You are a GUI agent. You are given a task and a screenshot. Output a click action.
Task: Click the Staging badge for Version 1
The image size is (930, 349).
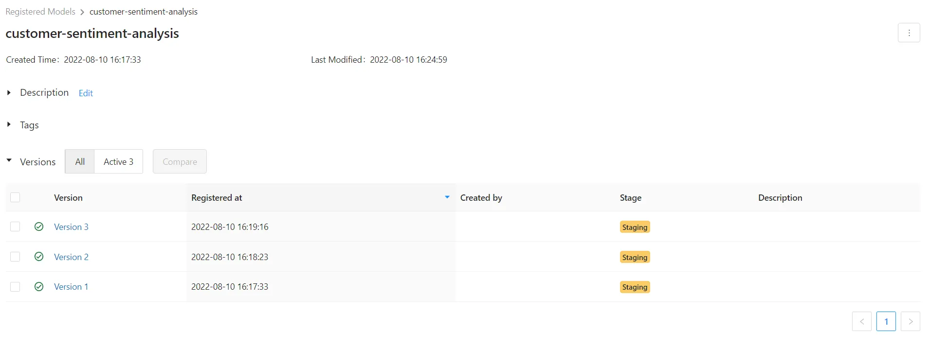click(635, 287)
